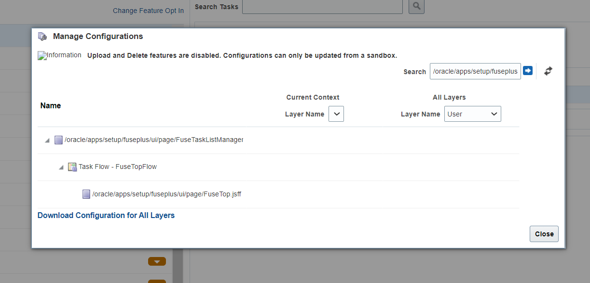Click the search arrow button beside Search field
The height and width of the screenshot is (283, 590).
tap(528, 71)
